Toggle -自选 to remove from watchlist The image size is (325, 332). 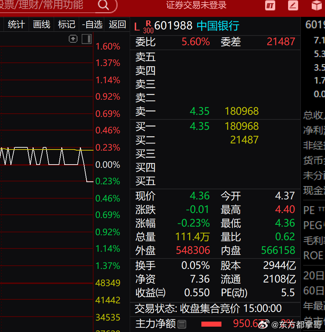92,24
